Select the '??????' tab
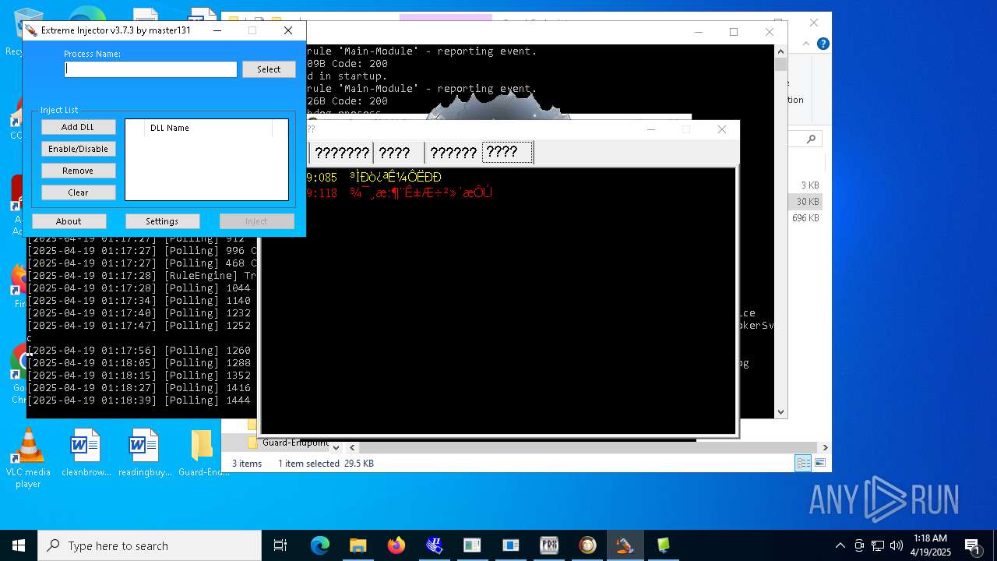The image size is (997, 561). (x=453, y=153)
